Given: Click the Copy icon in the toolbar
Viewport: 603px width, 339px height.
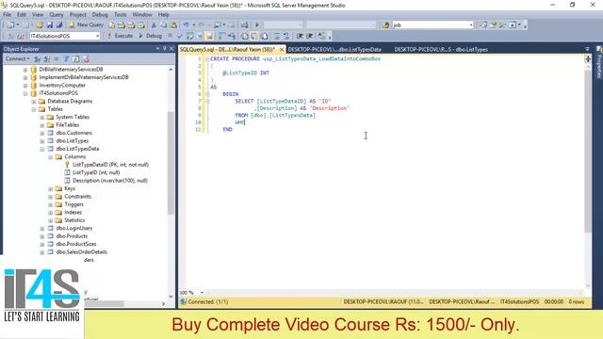Looking at the screenshot, I should pyautogui.click(x=163, y=25).
